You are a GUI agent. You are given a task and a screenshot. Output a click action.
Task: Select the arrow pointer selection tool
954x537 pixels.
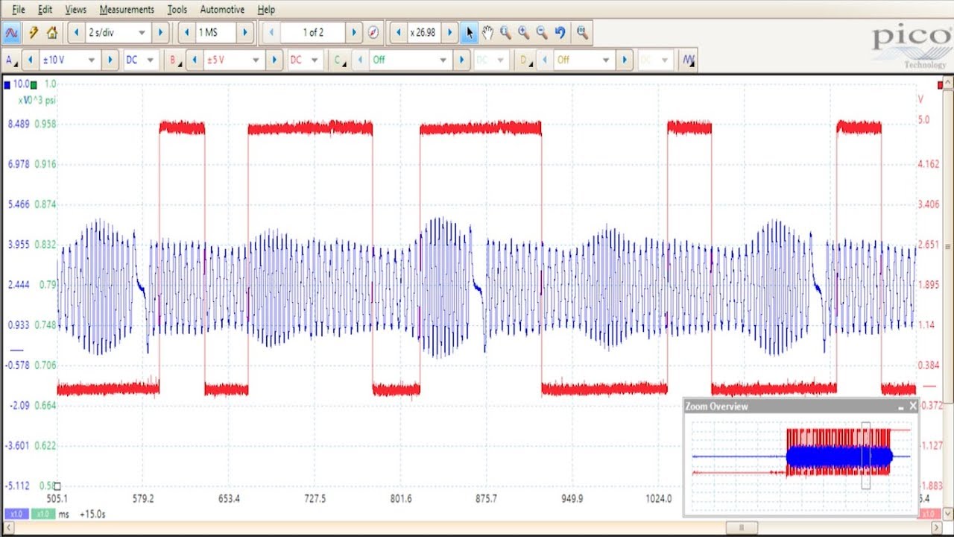tap(470, 33)
